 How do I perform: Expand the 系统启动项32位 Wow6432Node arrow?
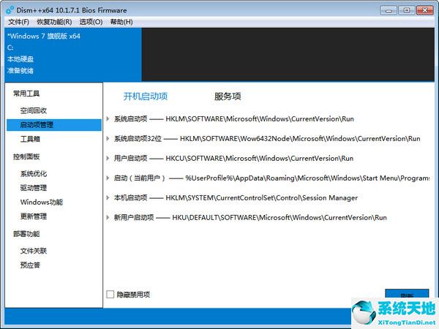point(108,138)
